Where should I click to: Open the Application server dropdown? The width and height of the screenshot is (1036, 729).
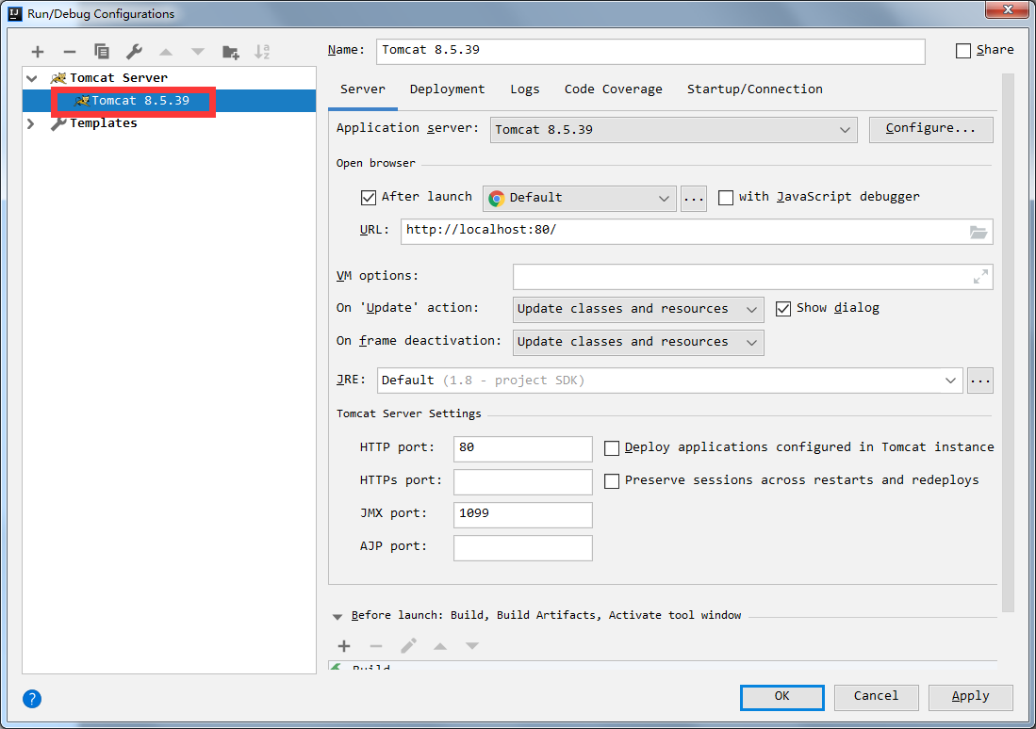673,130
